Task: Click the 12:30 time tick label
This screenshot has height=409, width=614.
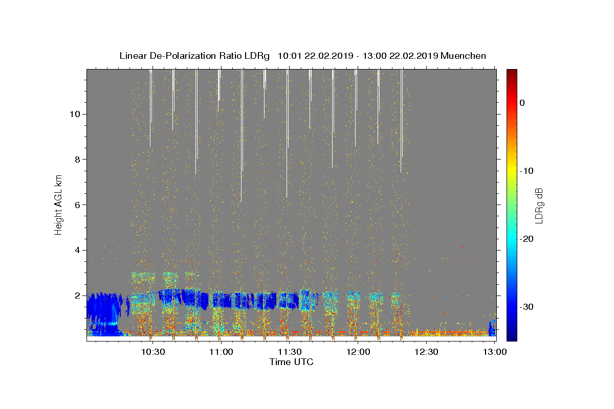Action: [x=426, y=352]
